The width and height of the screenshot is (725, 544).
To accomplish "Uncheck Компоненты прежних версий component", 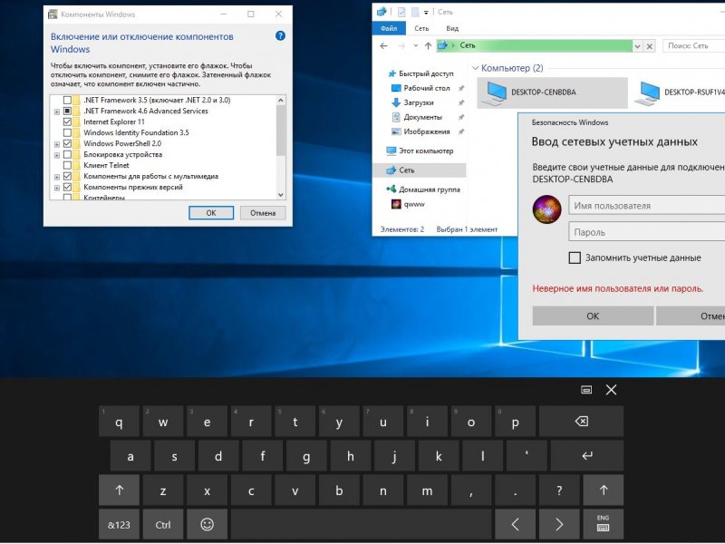I will pos(67,187).
